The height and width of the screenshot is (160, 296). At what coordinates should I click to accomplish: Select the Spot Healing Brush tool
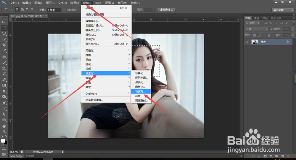coord(4,57)
